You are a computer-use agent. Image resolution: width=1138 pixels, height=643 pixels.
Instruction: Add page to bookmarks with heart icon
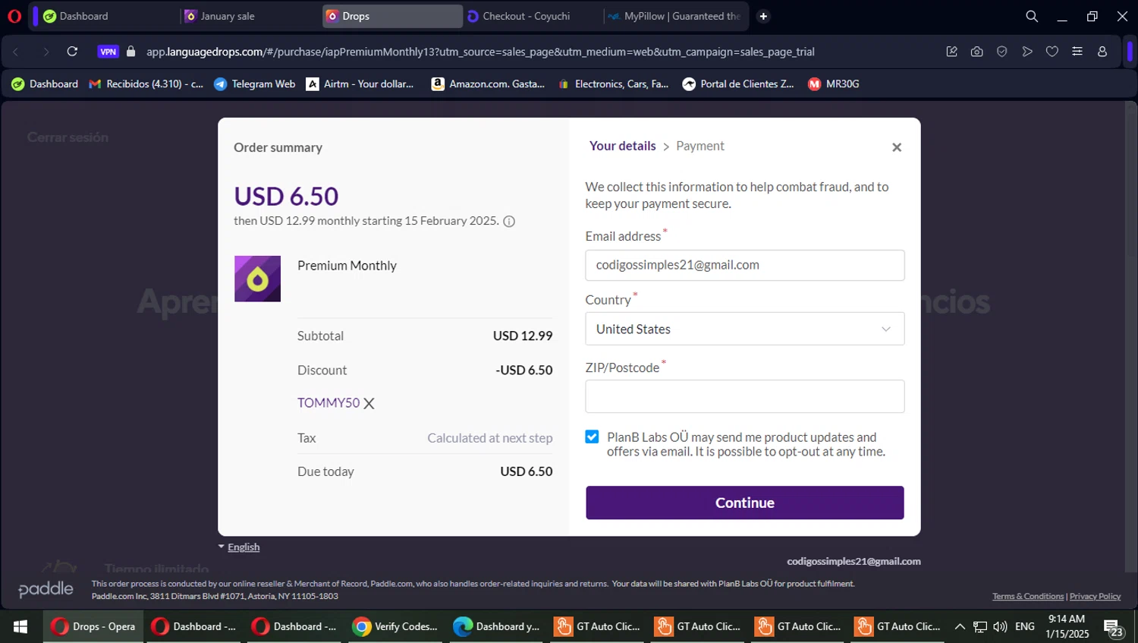1052,52
